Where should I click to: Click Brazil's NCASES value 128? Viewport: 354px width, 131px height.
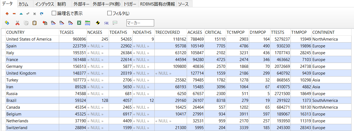coord(98,100)
